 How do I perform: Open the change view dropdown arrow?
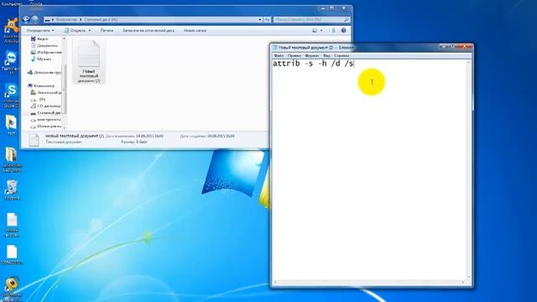[x=321, y=30]
